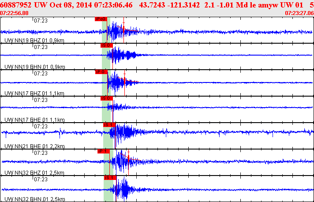Image resolution: width=314 pixels, height=202 pixels.
Task: Click the 07:23 time tick on top trace
Action: pos(41,20)
